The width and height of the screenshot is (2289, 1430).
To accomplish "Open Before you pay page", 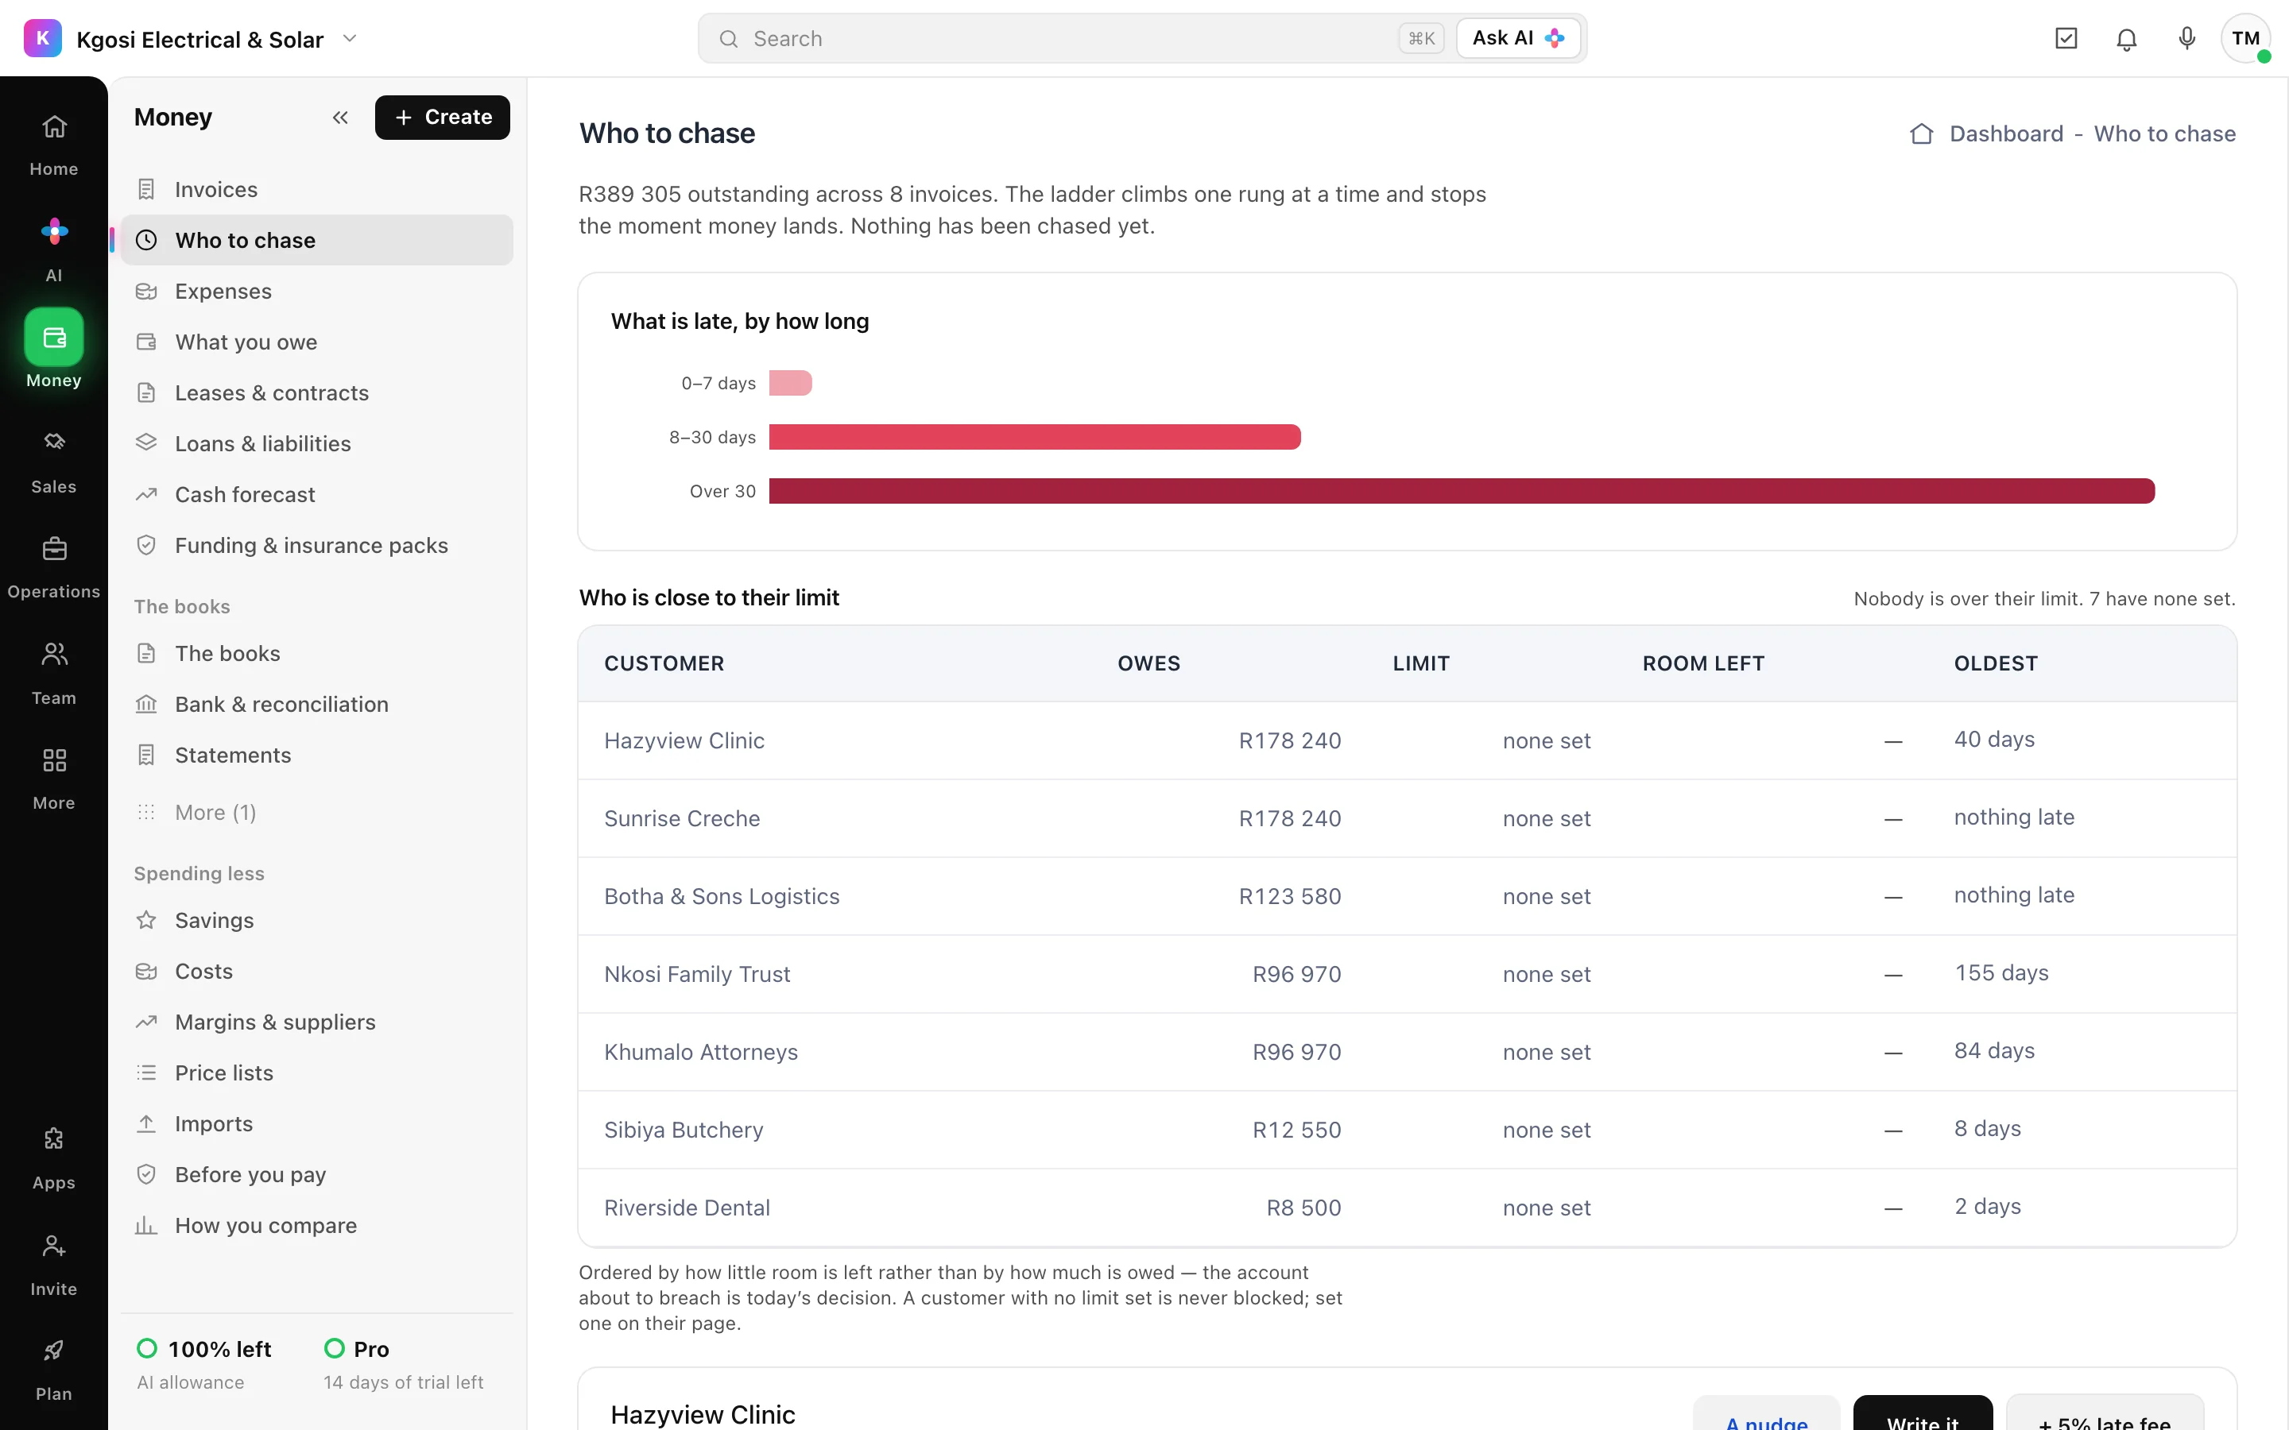I will click(x=317, y=1175).
